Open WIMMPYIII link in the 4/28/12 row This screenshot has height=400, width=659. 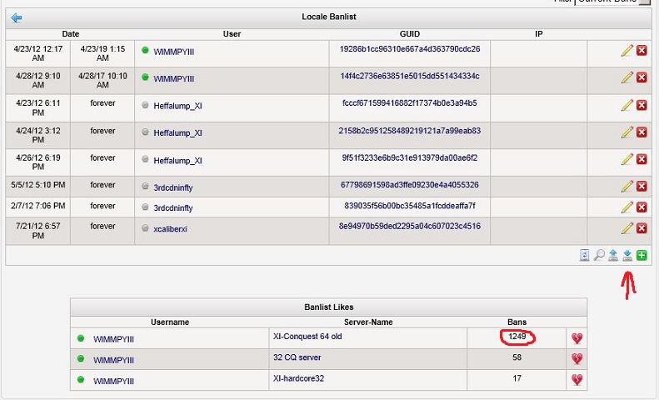coord(174,78)
